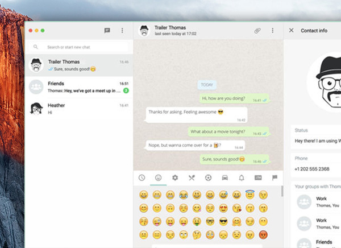The height and width of the screenshot is (248, 341).
Task: Click Trailer Thomas avatar in chat header
Action: (x=144, y=31)
